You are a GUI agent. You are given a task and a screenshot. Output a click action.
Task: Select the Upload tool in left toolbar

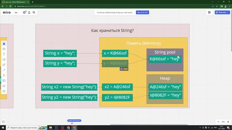[x=4, y=91]
